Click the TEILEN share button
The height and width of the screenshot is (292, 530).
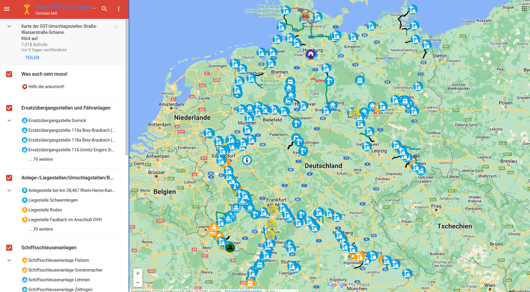(x=32, y=58)
